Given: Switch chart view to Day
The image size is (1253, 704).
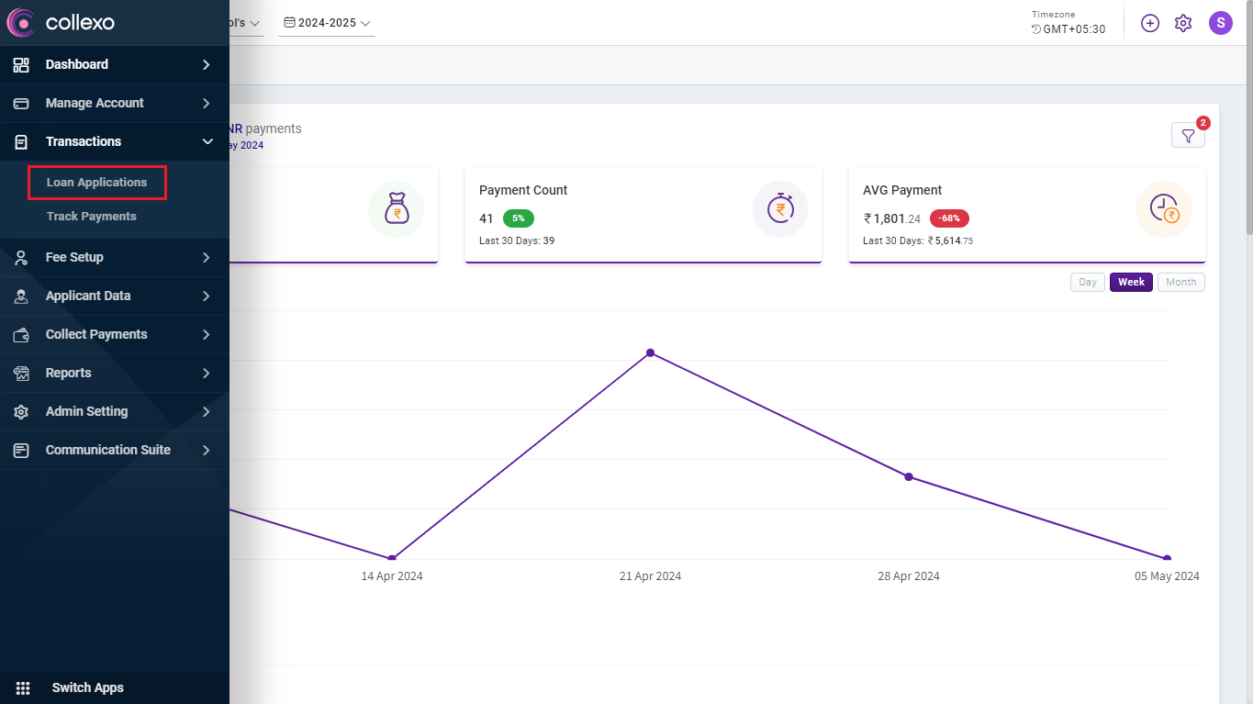Looking at the screenshot, I should pos(1087,283).
